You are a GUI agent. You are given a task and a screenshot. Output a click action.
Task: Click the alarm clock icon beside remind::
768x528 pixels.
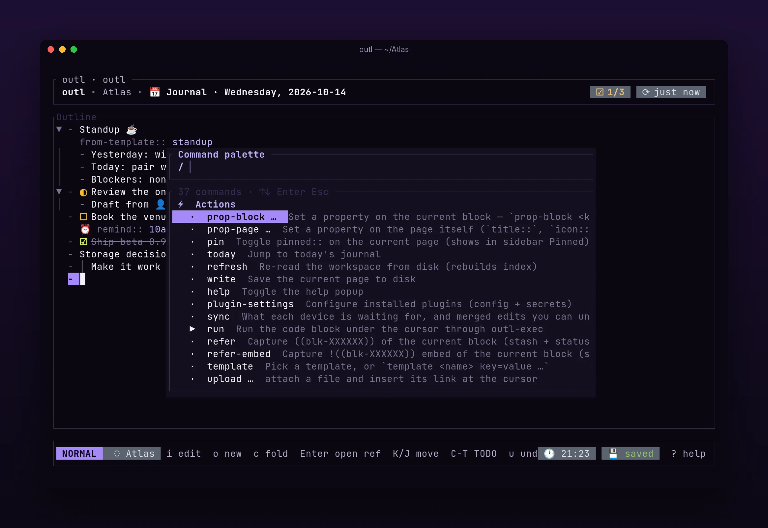click(85, 229)
